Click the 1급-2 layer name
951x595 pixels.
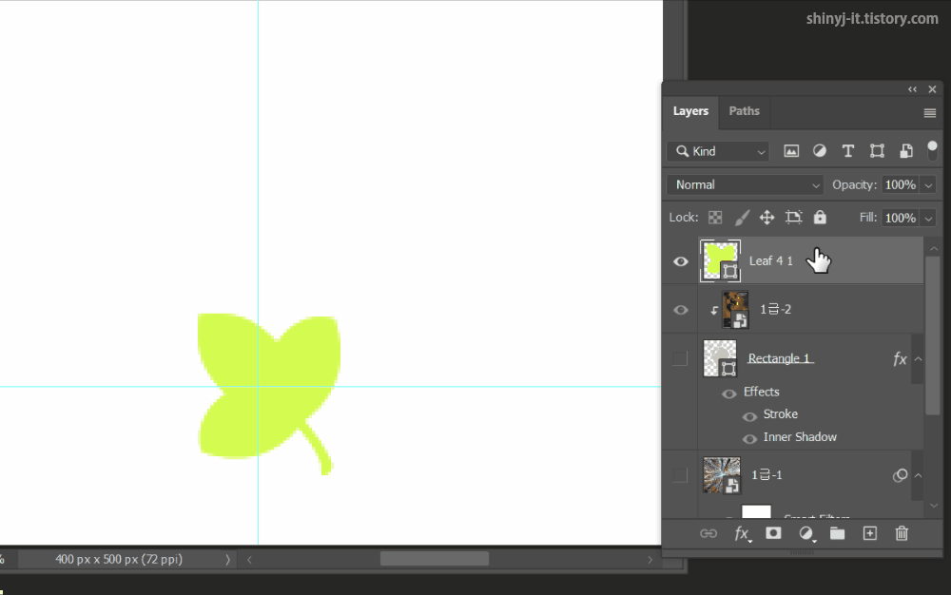(x=776, y=310)
